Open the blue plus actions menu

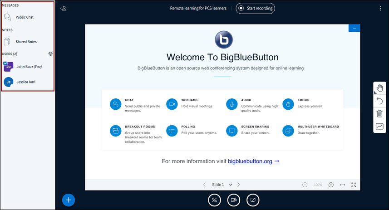(x=69, y=200)
